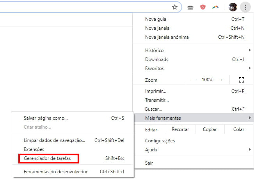
Task: Expand the Ajuda submenu
Action: pyautogui.click(x=194, y=150)
